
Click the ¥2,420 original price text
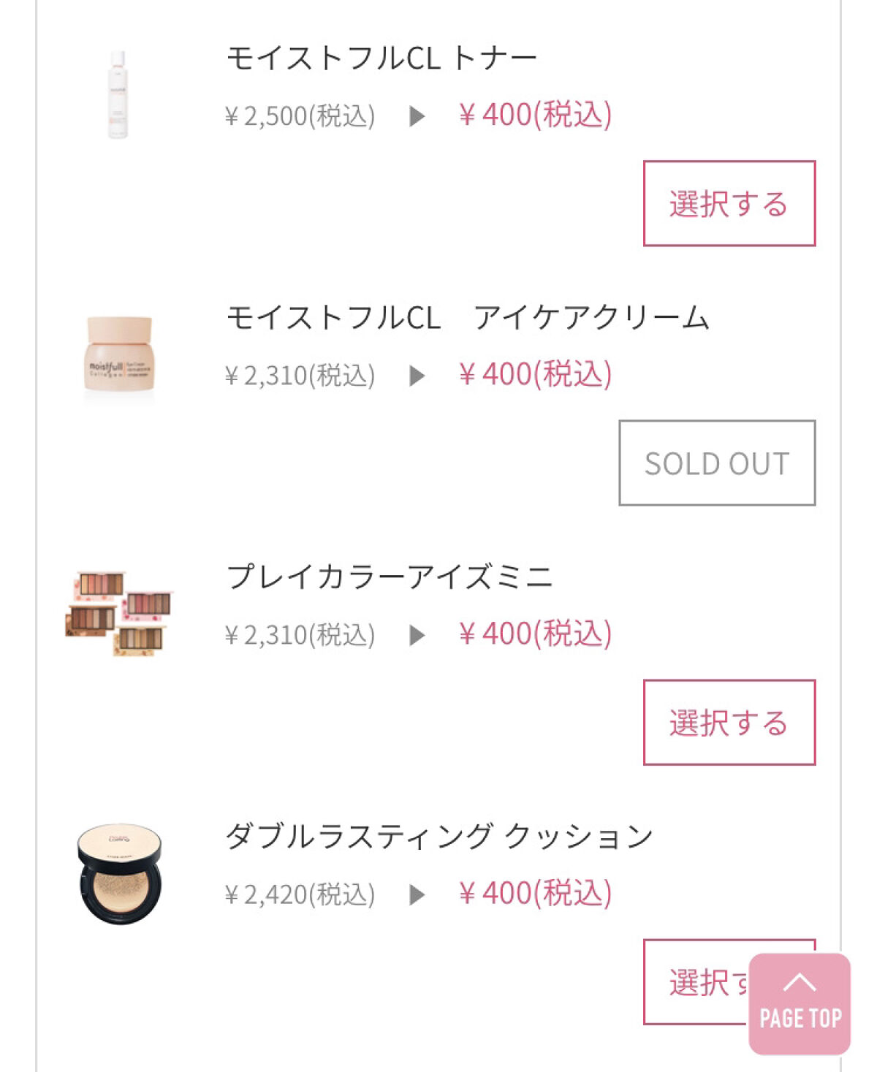[300, 894]
